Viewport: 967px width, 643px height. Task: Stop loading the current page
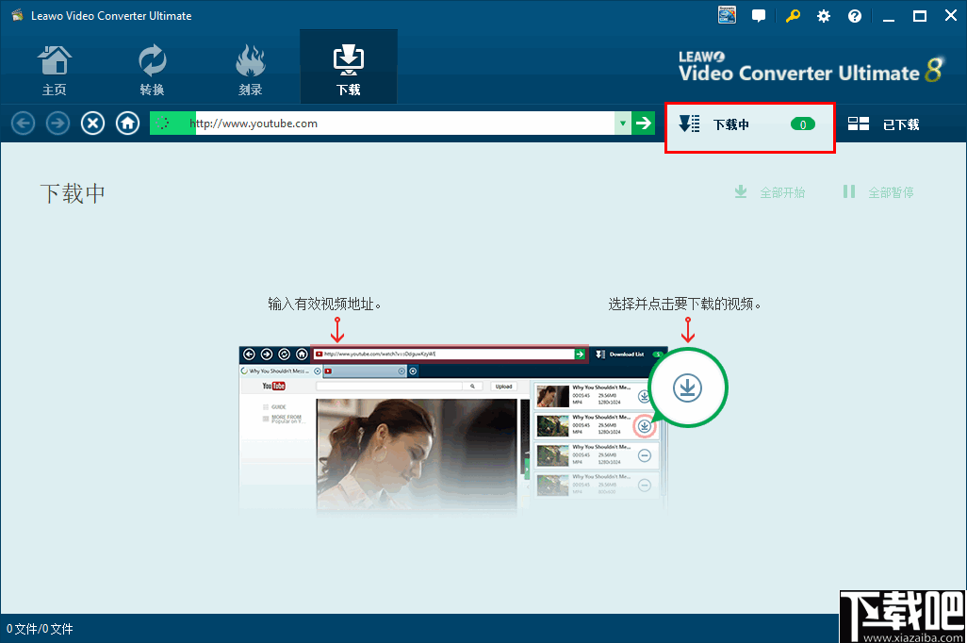tap(92, 124)
